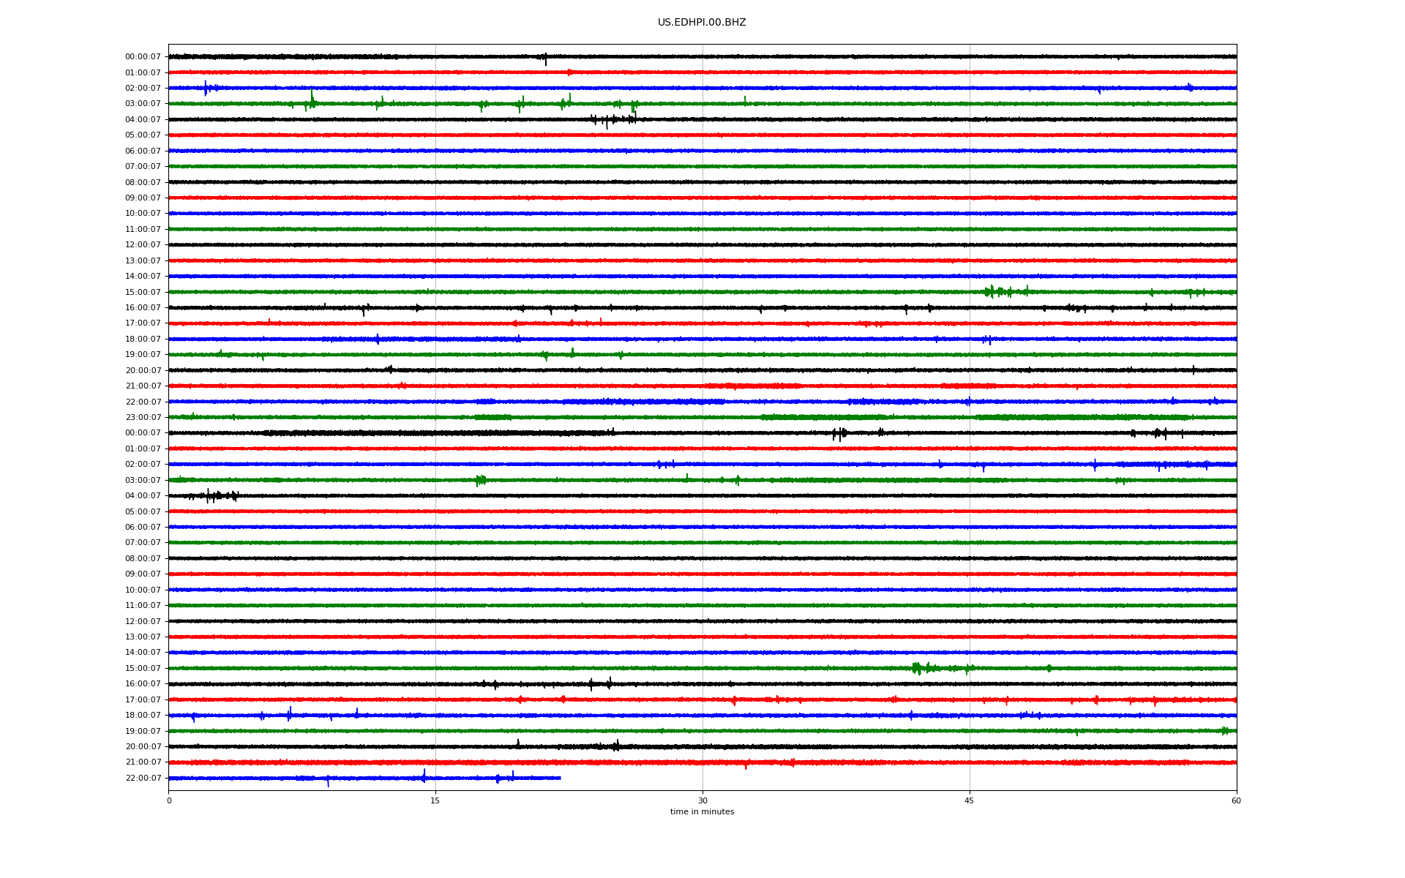The image size is (1405, 878).
Task: Click the large black spike on the top trace
Action: [x=545, y=59]
